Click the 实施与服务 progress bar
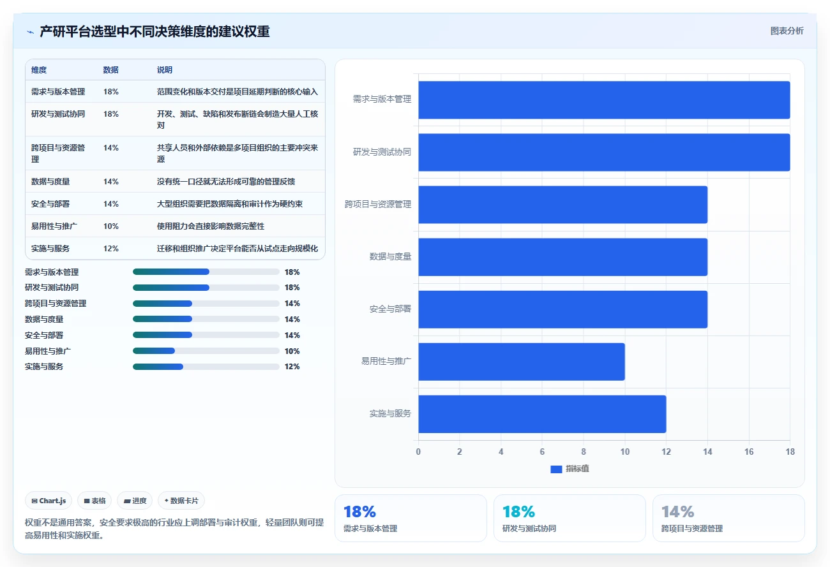Screen dimensions: 830x567 pos(206,367)
